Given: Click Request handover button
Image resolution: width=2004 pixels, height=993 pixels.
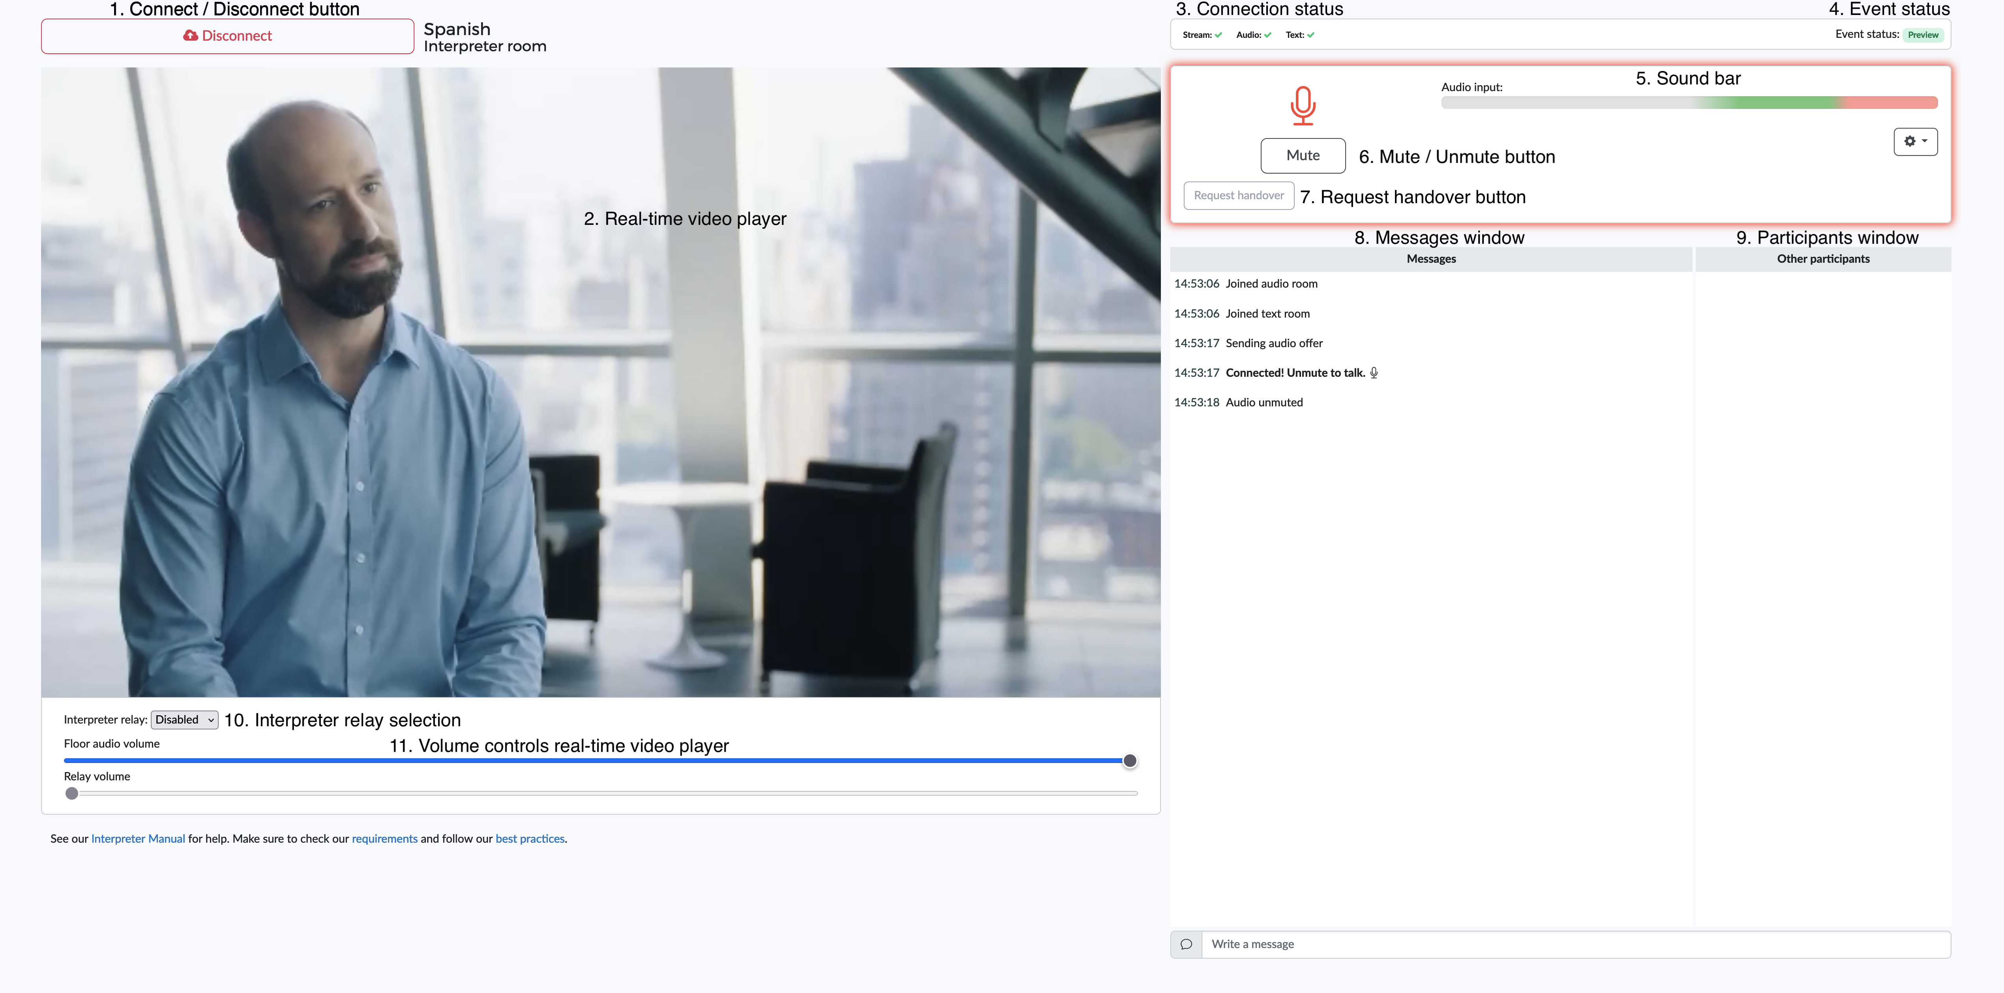Looking at the screenshot, I should tap(1239, 195).
